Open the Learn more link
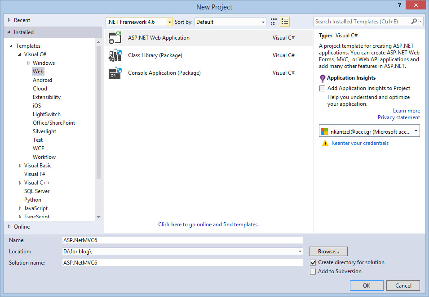The height and width of the screenshot is (297, 429). [407, 111]
